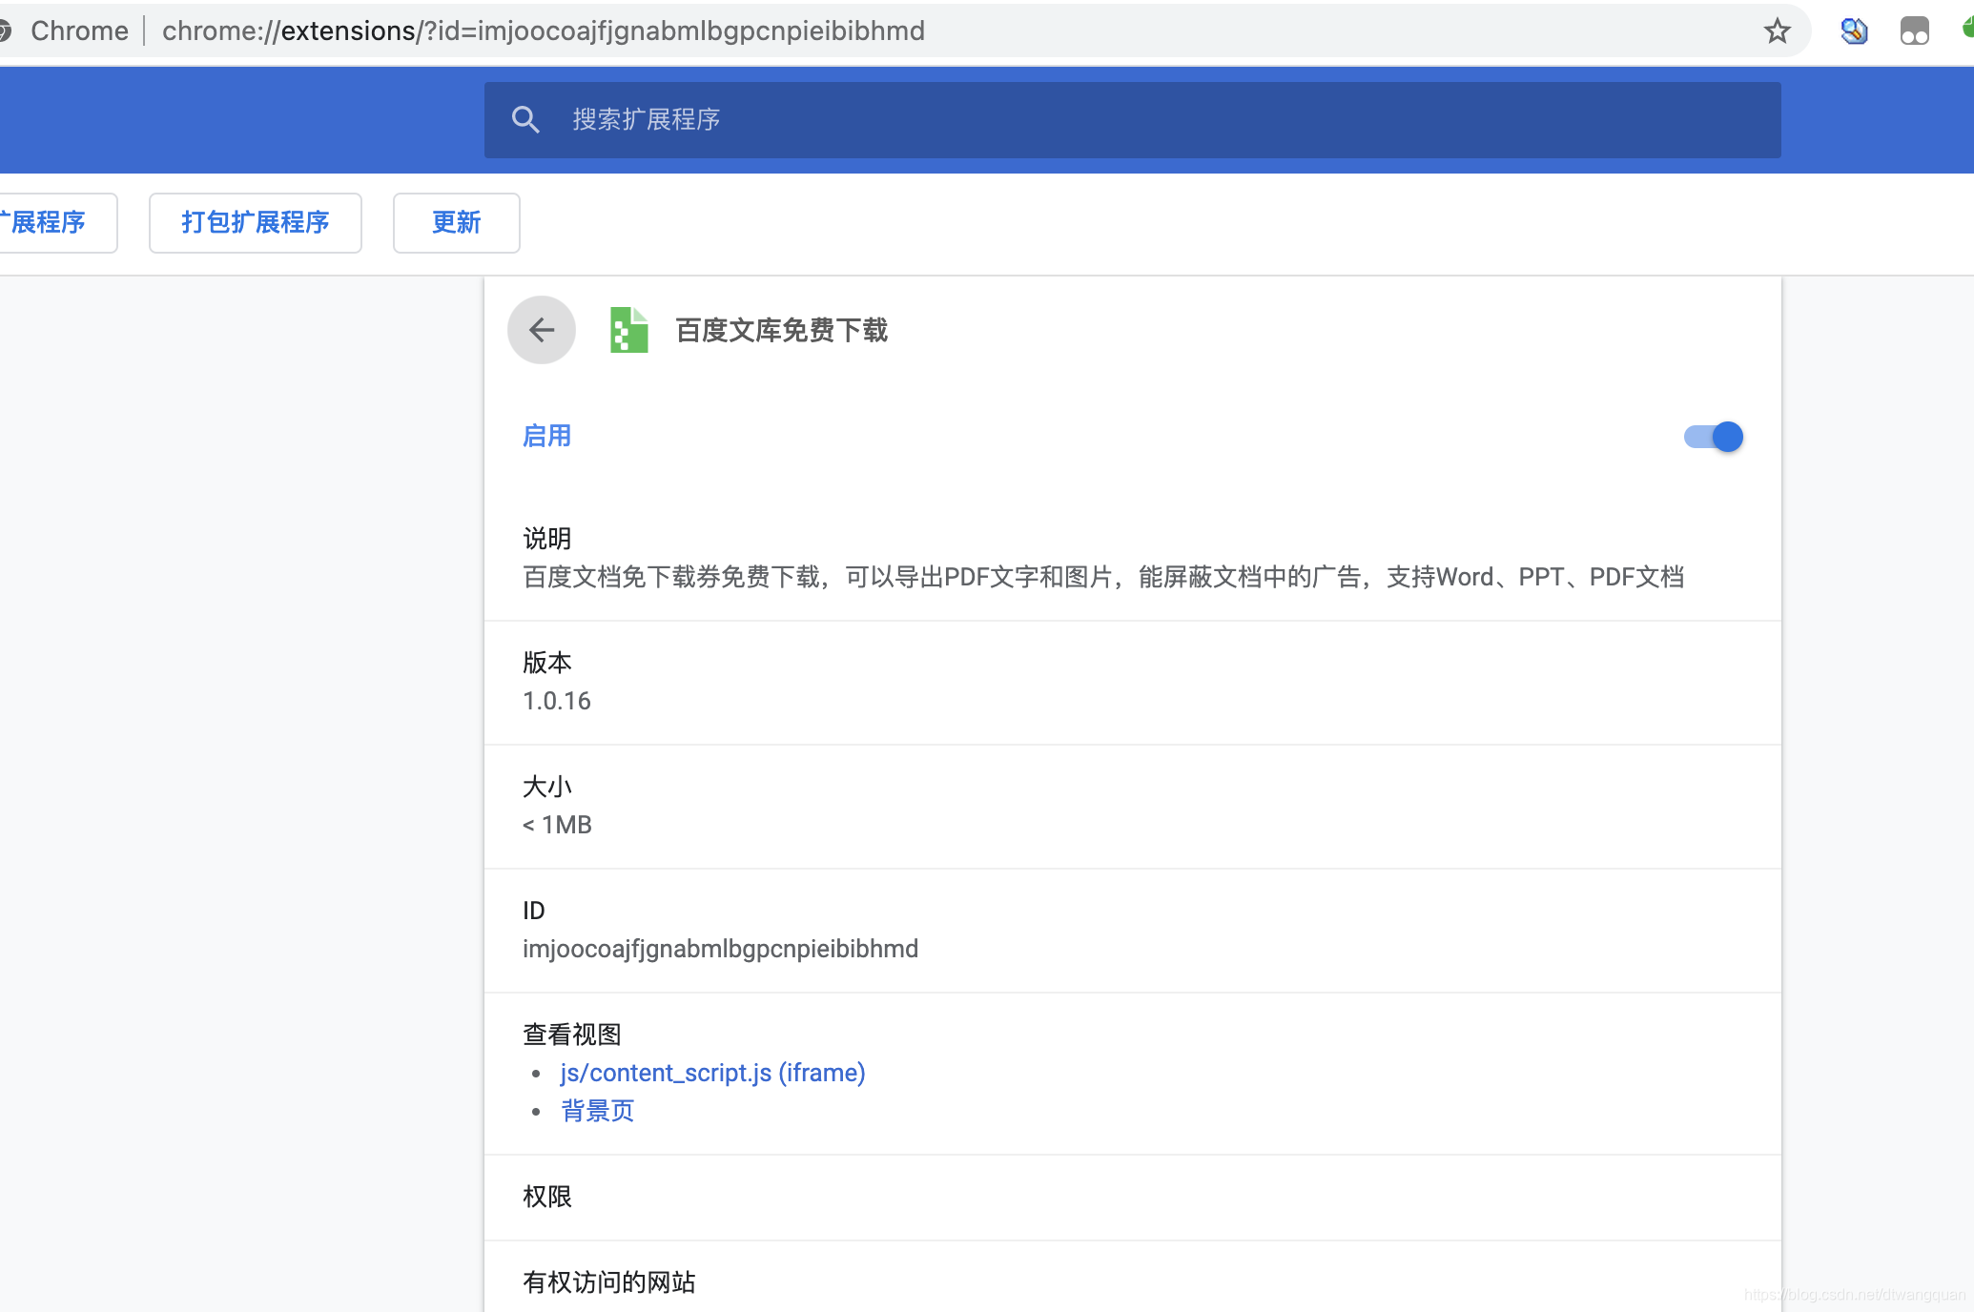The image size is (1974, 1312).
Task: Open js/content_script.js (iframe) view link
Action: click(713, 1073)
